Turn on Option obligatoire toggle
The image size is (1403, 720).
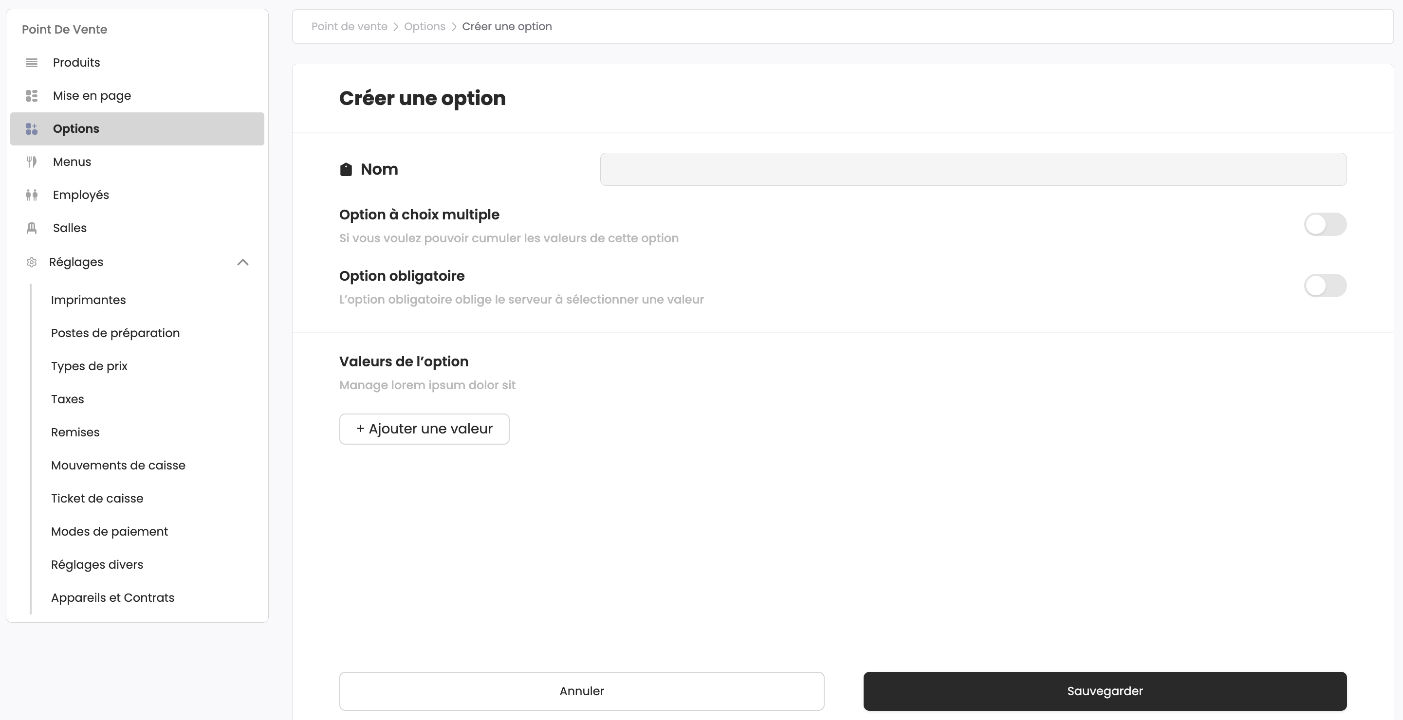click(1325, 286)
